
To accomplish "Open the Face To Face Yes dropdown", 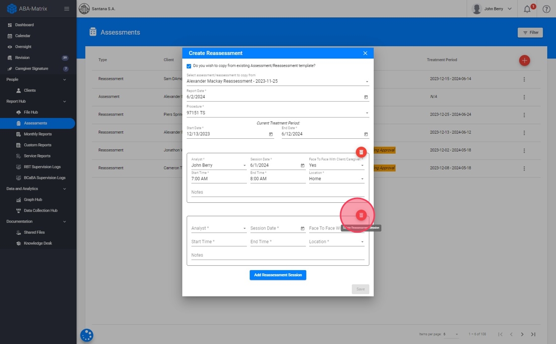I will click(337, 165).
